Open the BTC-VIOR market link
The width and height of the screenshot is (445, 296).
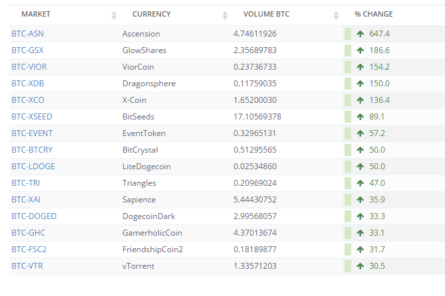29,67
